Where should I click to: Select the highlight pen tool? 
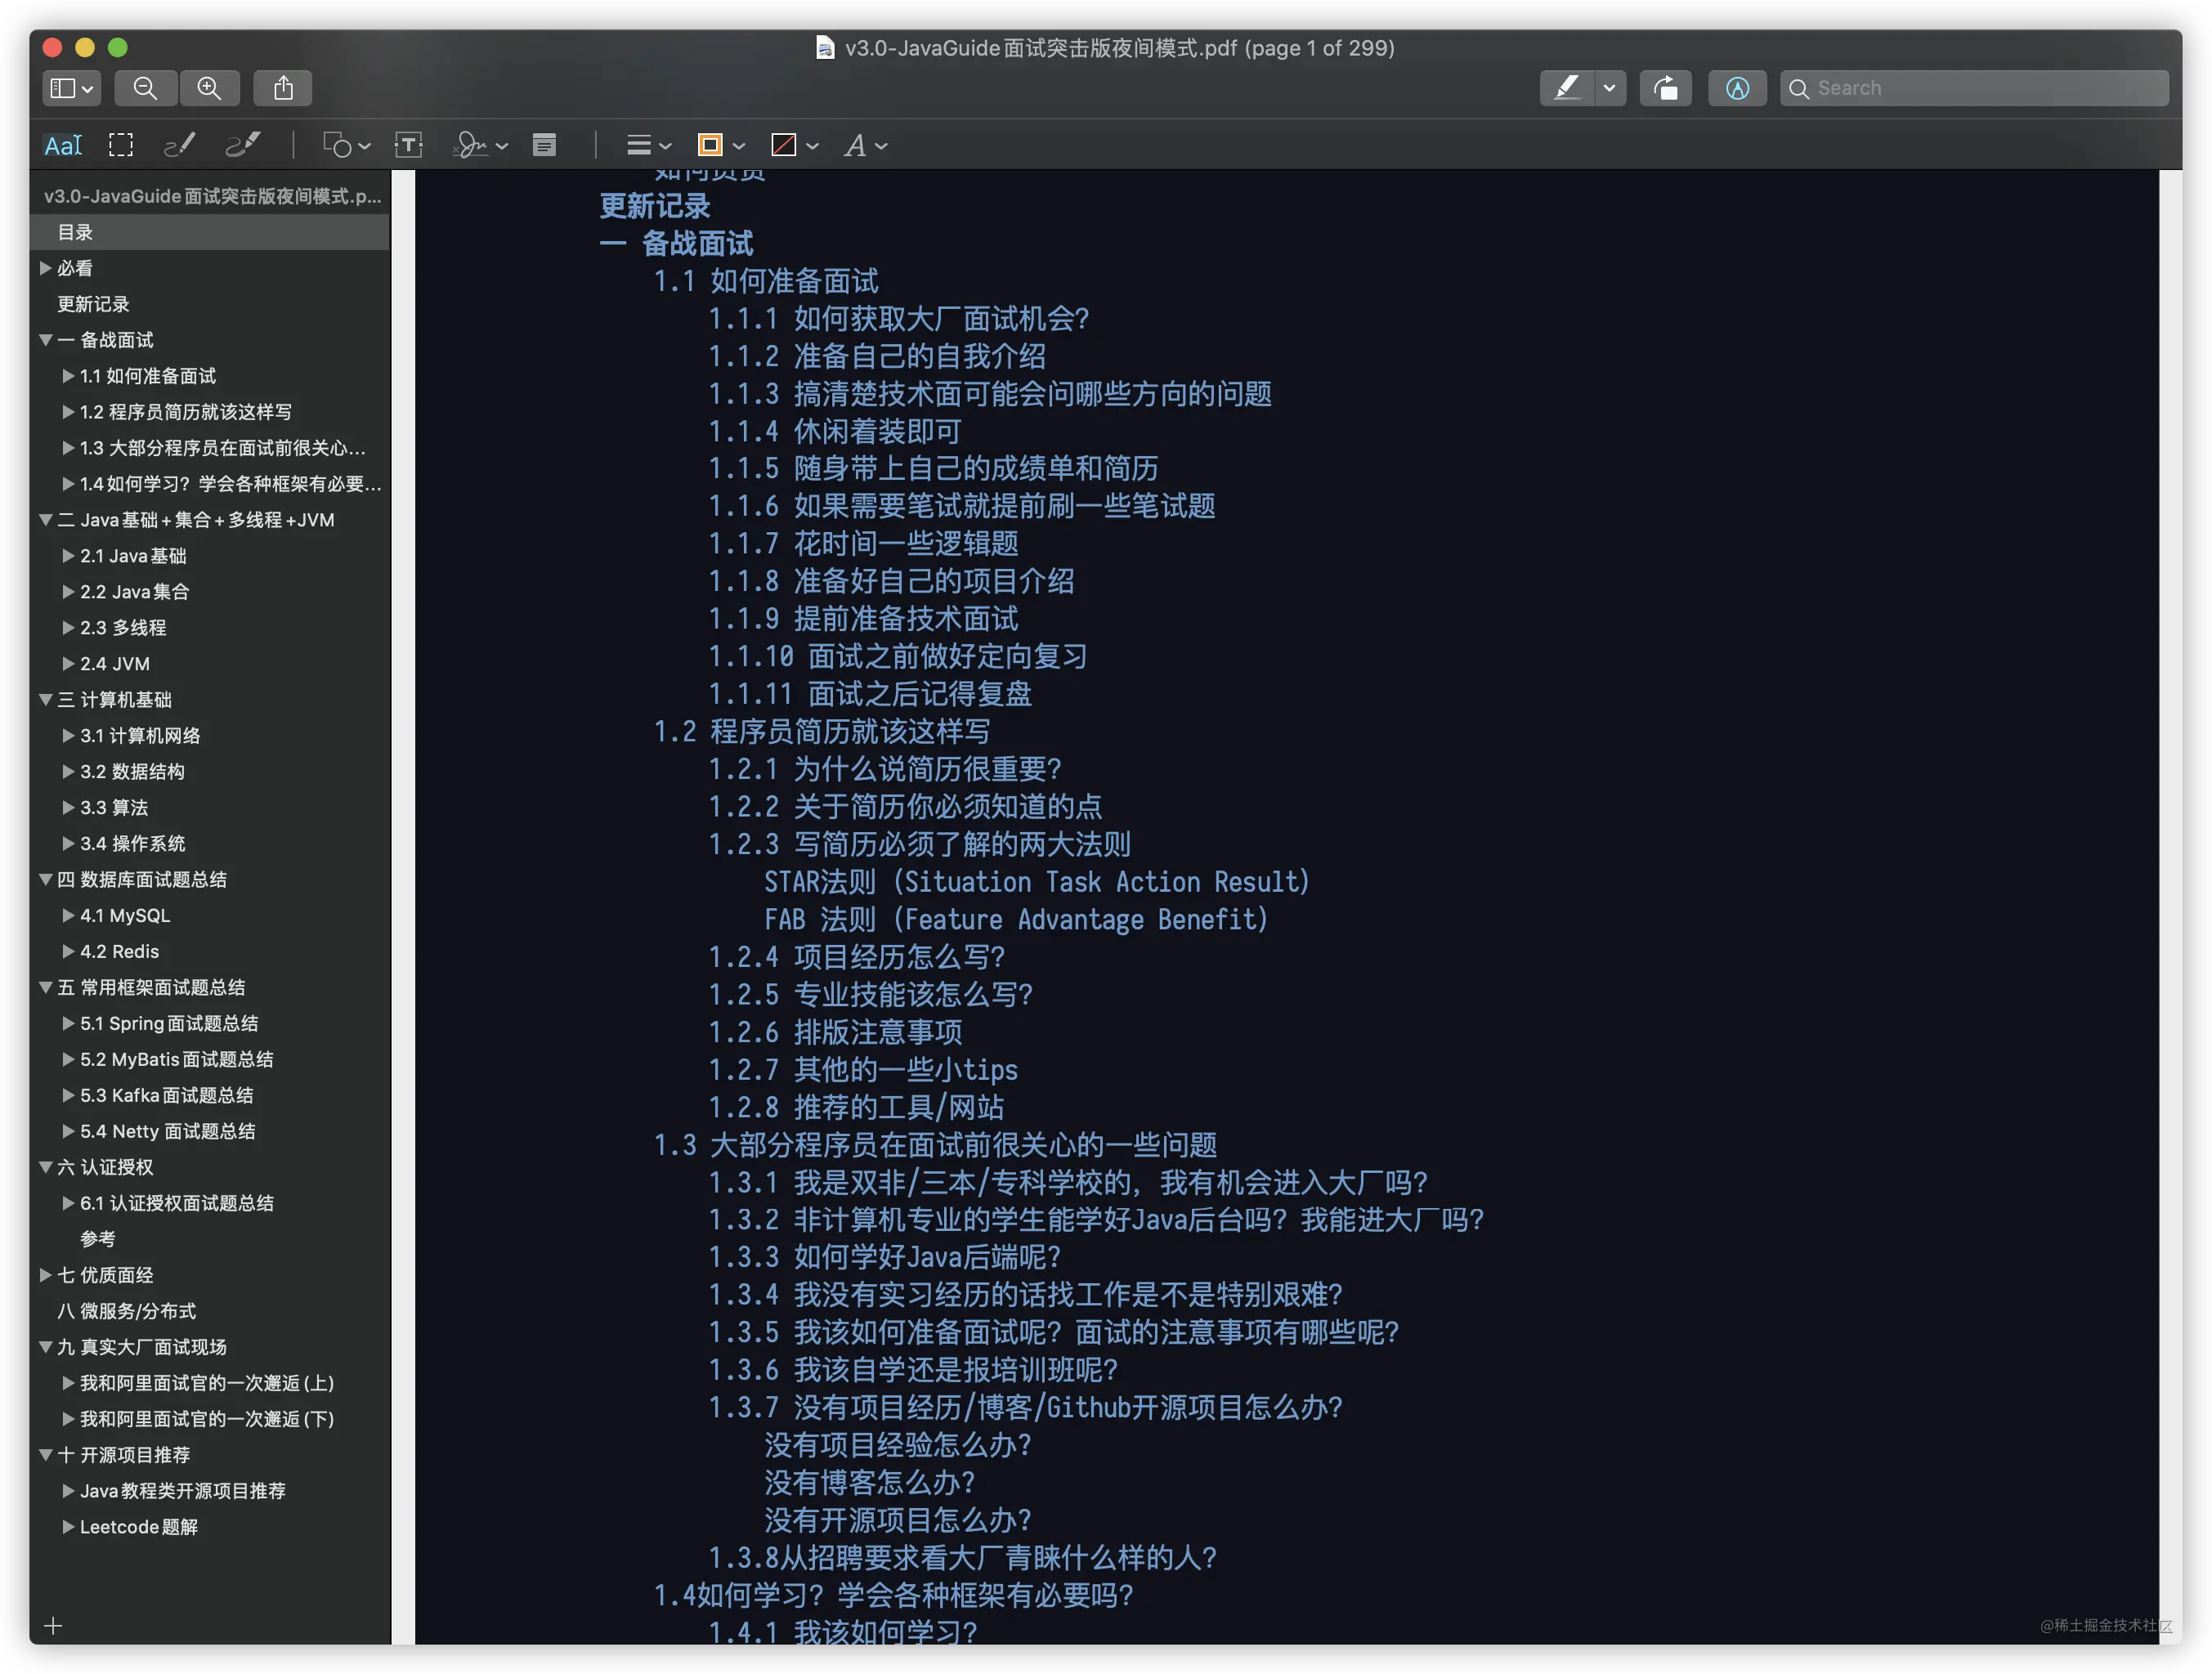coord(1566,88)
